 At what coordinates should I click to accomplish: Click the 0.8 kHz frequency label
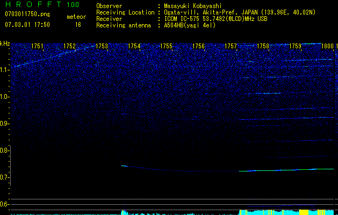click(x=5, y=150)
